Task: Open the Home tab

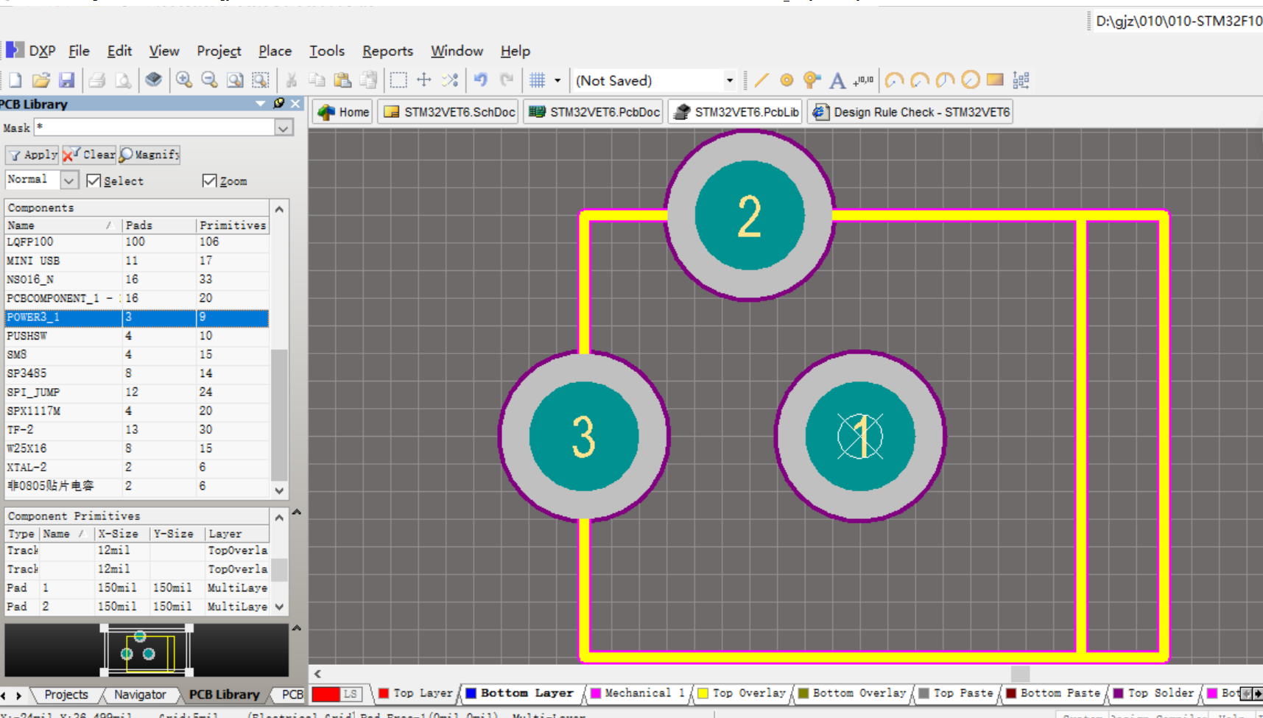Action: pyautogui.click(x=342, y=112)
